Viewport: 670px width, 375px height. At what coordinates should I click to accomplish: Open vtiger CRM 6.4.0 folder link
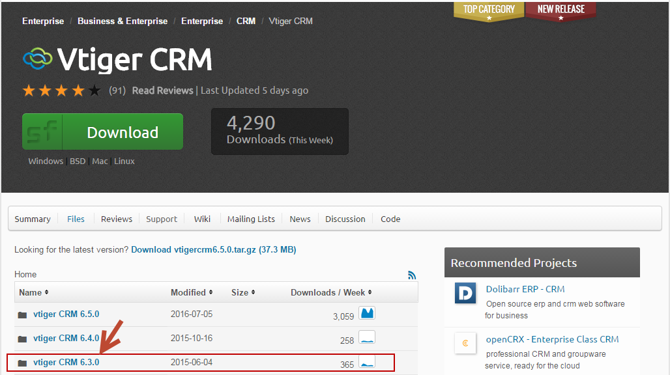click(x=66, y=338)
